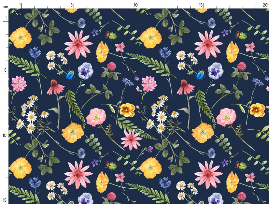This screenshot has width=269, height=204.
Task: Click the 20 cm mark on the top ruler
Action: pos(265,5)
